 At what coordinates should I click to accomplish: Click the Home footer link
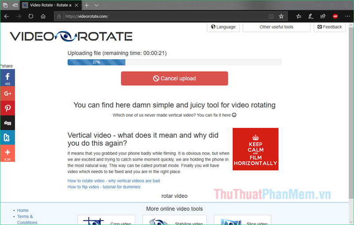click(23, 210)
